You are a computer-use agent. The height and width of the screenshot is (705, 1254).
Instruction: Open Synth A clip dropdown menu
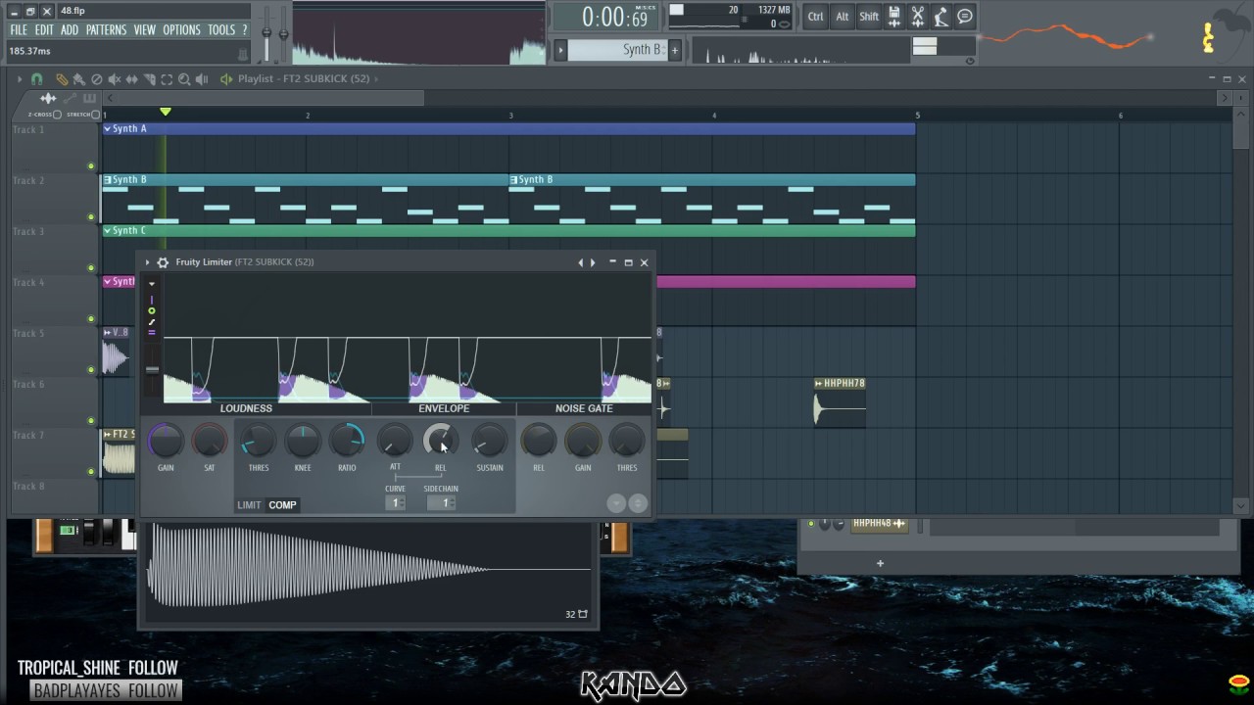(108, 129)
